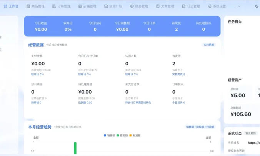The width and height of the screenshot is (260, 156).
Task: Click the 货源广场 shop icon
Action: click(x=106, y=6)
